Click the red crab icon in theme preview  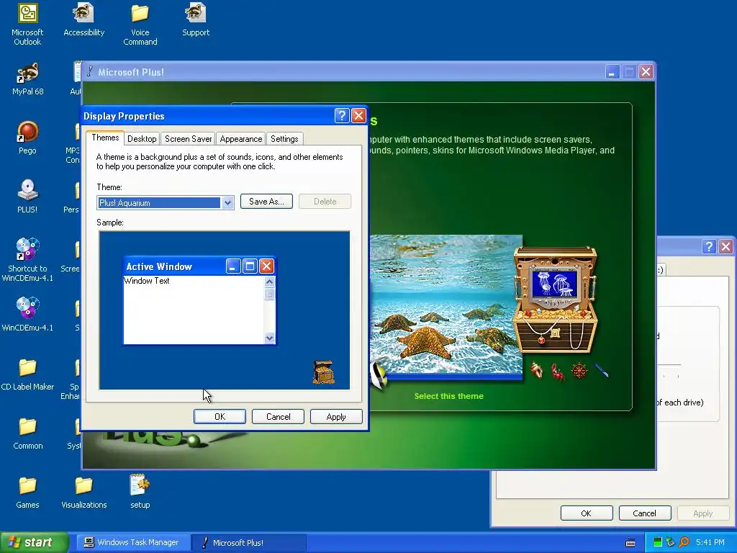click(x=558, y=372)
